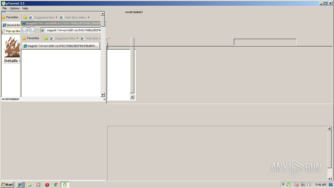334x188 pixels.
Task: Open Action Center flag in the tray
Action: click(x=297, y=185)
